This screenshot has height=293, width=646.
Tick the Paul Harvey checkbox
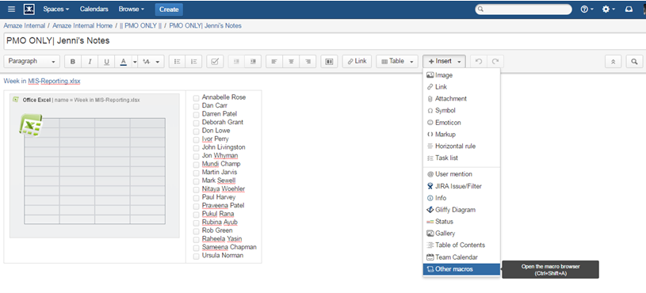click(x=196, y=198)
